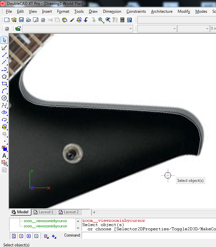Activate the Circle drawing tool

(4, 98)
